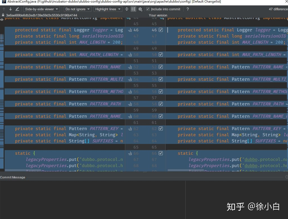Uncheck the line 50 change checkbox
The width and height of the screenshot is (288, 219).
click(x=161, y=54)
